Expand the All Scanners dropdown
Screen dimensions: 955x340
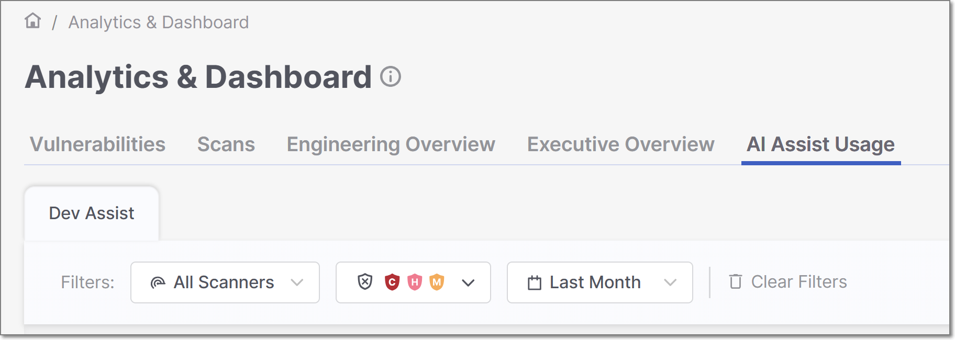[297, 282]
